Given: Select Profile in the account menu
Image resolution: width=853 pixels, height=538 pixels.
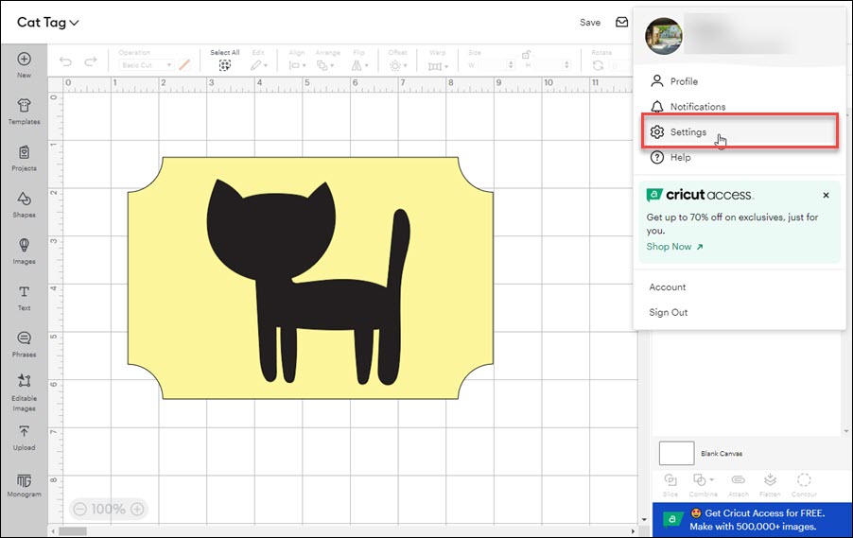Looking at the screenshot, I should click(683, 82).
